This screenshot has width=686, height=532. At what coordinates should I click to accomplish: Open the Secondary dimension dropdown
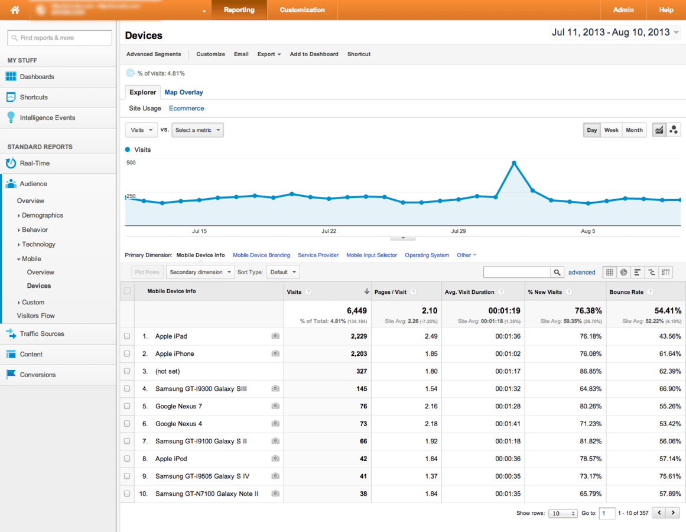tap(200, 272)
